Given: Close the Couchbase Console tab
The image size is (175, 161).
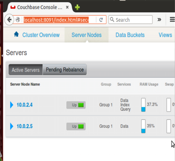Looking at the screenshot, I should click(x=67, y=7).
